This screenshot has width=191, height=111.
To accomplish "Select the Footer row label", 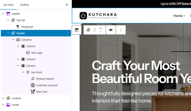I will point(15,105).
